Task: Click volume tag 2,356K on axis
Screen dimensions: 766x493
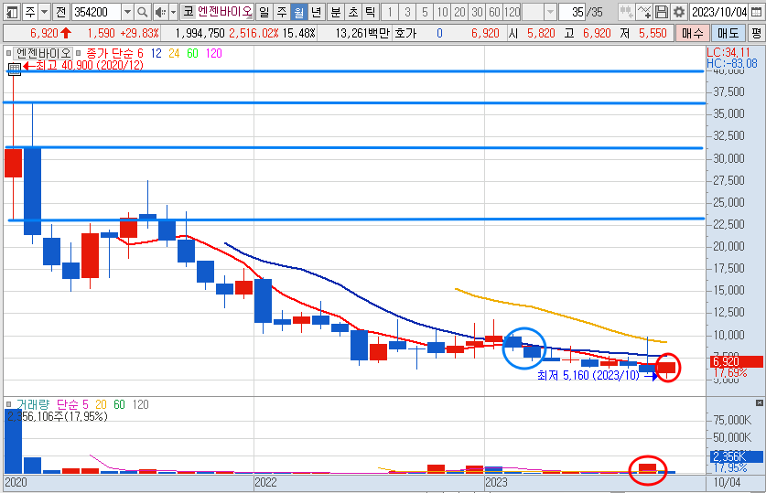Action: (735, 456)
